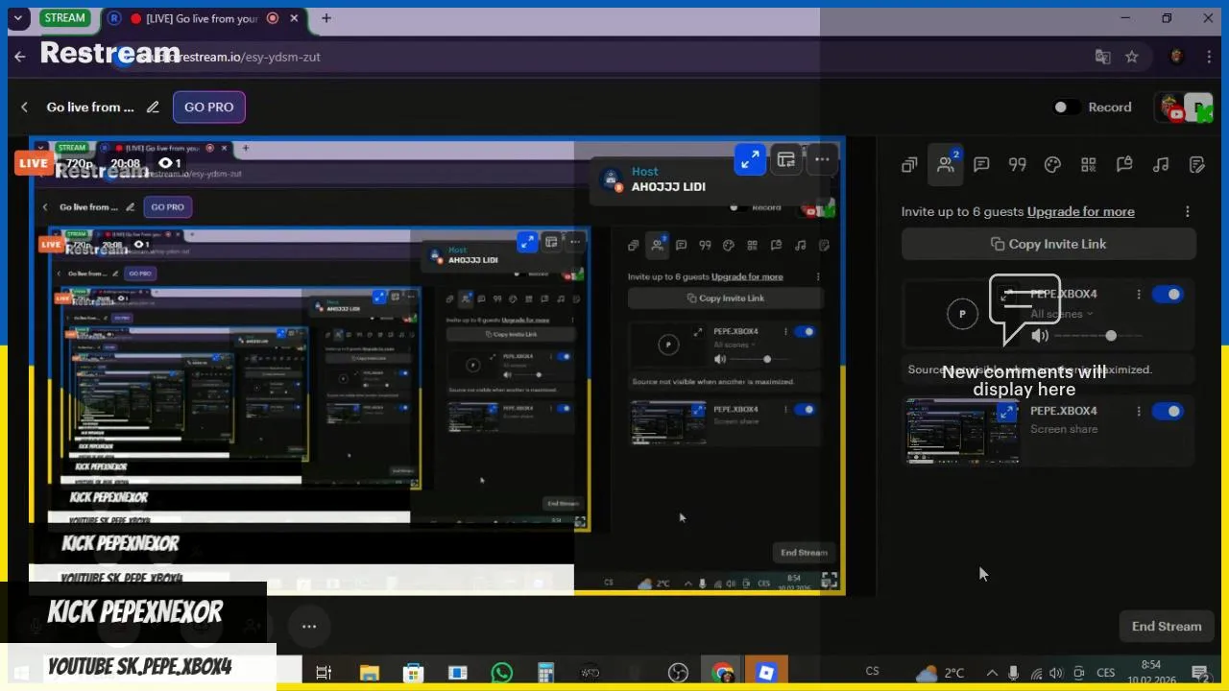This screenshot has height=691, width=1229.
Task: Open the notification center icon
Action: (1199, 673)
